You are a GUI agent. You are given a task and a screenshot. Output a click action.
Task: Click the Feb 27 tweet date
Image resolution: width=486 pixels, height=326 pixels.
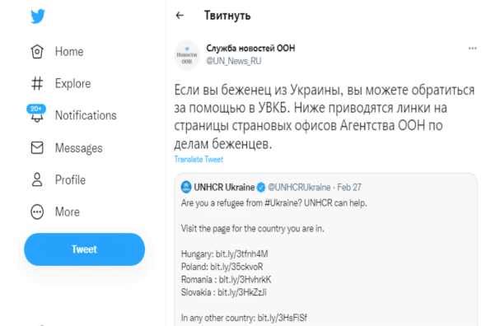[x=349, y=187]
